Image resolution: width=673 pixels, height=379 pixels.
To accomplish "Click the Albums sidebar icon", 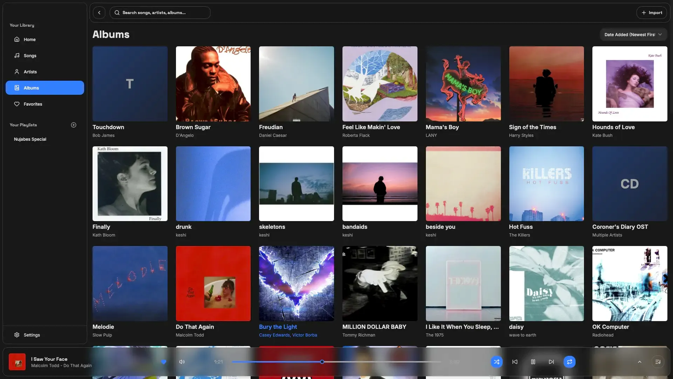I will tap(17, 88).
